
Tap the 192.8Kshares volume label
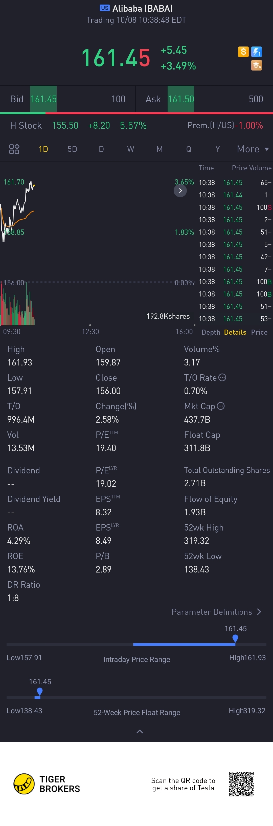(168, 316)
